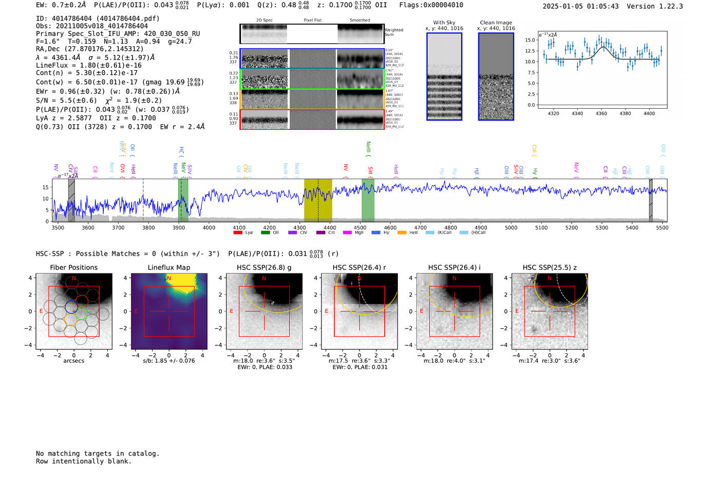Screen dimensions: 719x489
Task: Click the dashed vertical line near 3780Å
Action: click(143, 200)
